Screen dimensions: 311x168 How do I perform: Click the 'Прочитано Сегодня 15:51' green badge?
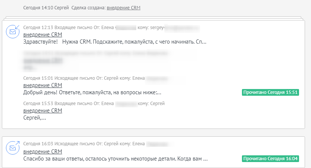(270, 92)
